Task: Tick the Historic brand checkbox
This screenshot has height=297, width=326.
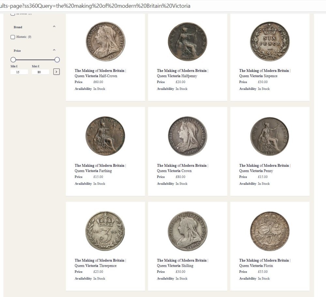Action: pyautogui.click(x=13, y=37)
